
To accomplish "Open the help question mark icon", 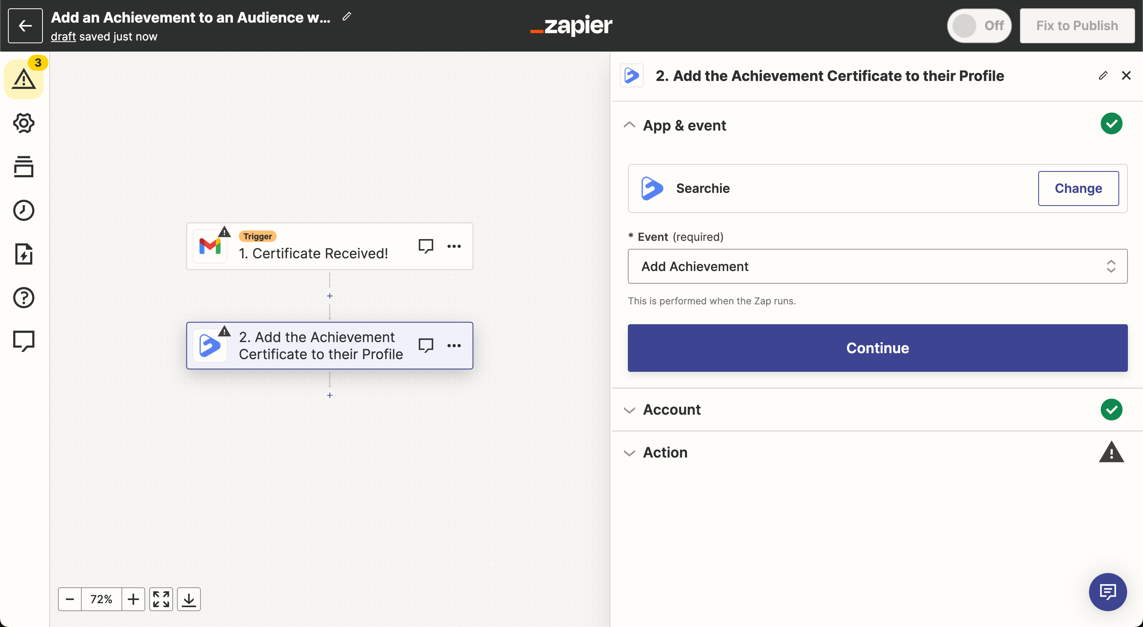I will 24,297.
